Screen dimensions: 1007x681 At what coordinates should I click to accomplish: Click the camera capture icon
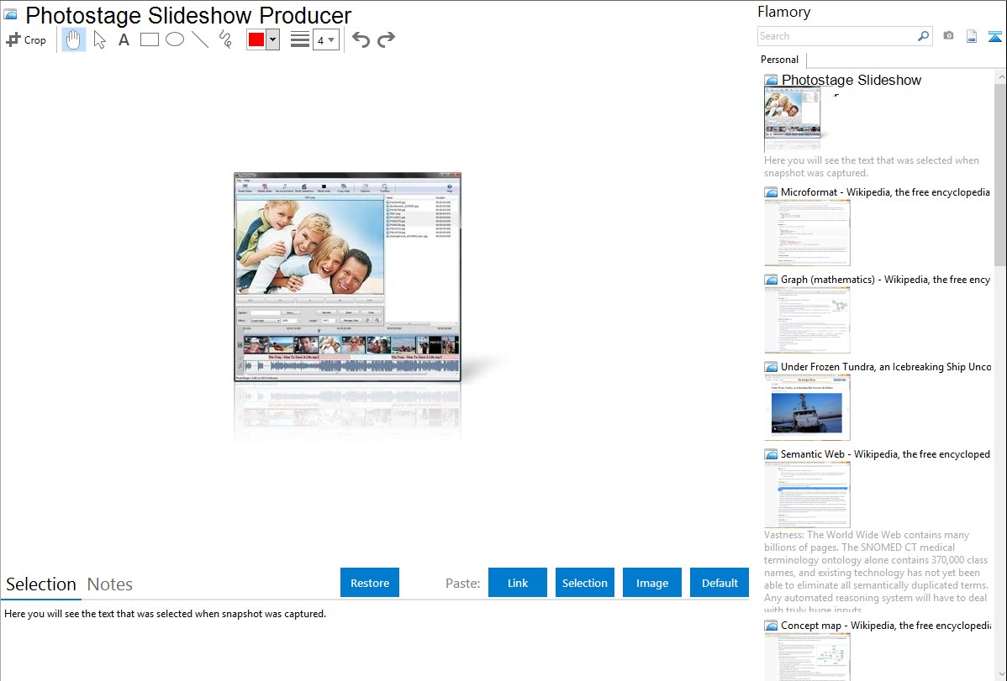tap(948, 36)
